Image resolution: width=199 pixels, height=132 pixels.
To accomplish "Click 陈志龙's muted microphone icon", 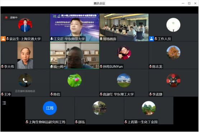I will [151, 67].
